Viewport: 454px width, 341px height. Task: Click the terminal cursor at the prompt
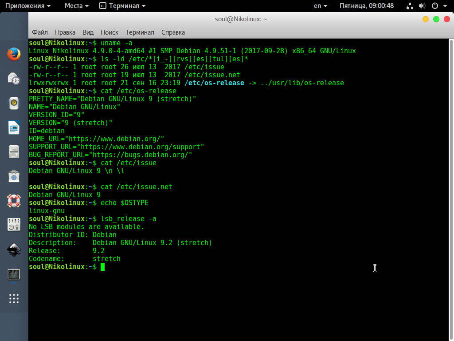(x=102, y=267)
